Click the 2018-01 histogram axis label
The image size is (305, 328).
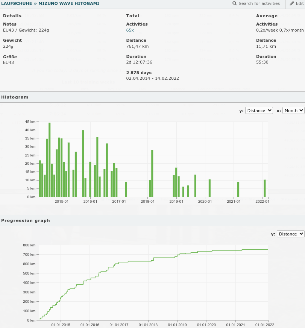pyautogui.click(x=147, y=202)
